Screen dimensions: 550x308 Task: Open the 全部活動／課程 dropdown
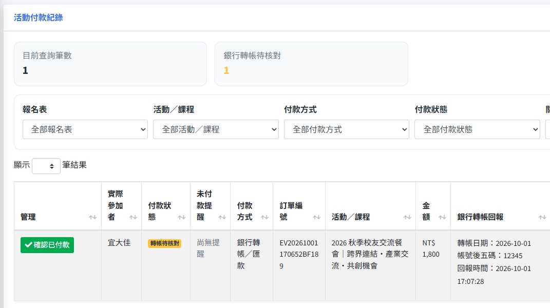pyautogui.click(x=216, y=129)
